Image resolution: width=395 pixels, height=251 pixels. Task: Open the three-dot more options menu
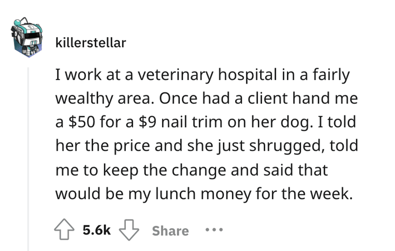point(214,231)
